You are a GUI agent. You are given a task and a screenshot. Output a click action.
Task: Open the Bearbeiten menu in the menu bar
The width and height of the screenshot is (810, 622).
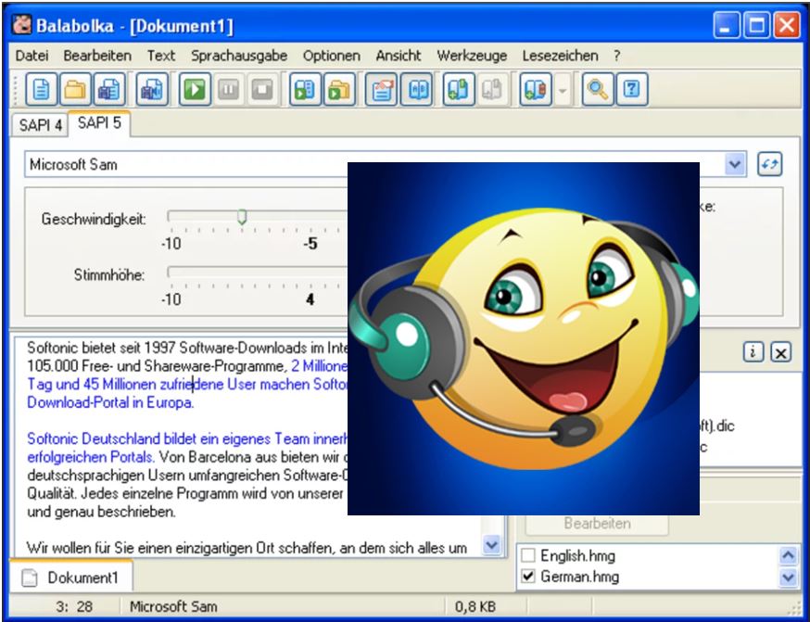click(97, 56)
